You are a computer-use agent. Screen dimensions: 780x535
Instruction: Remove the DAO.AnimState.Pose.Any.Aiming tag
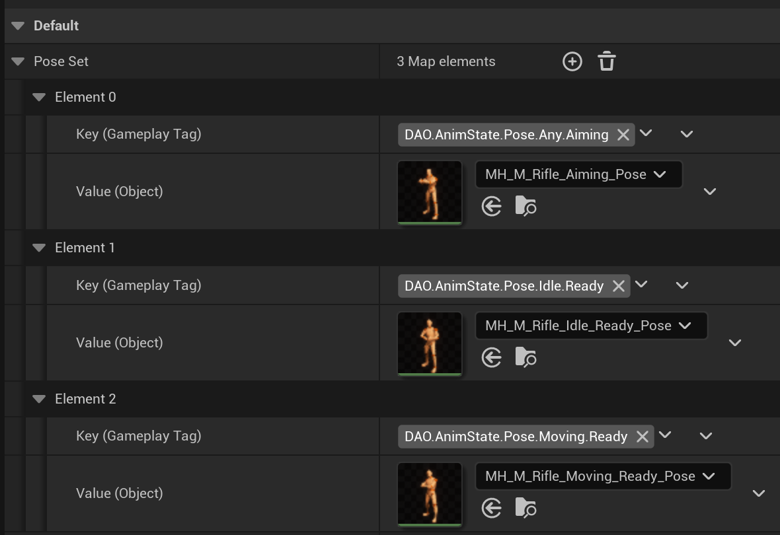coord(623,135)
